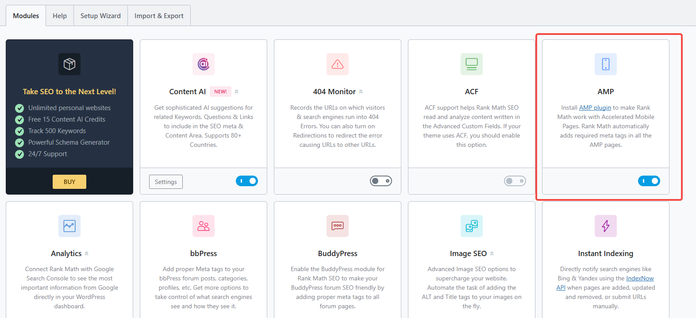This screenshot has width=696, height=318.
Task: Click the chevron next to 404 Monitor
Action: click(361, 92)
